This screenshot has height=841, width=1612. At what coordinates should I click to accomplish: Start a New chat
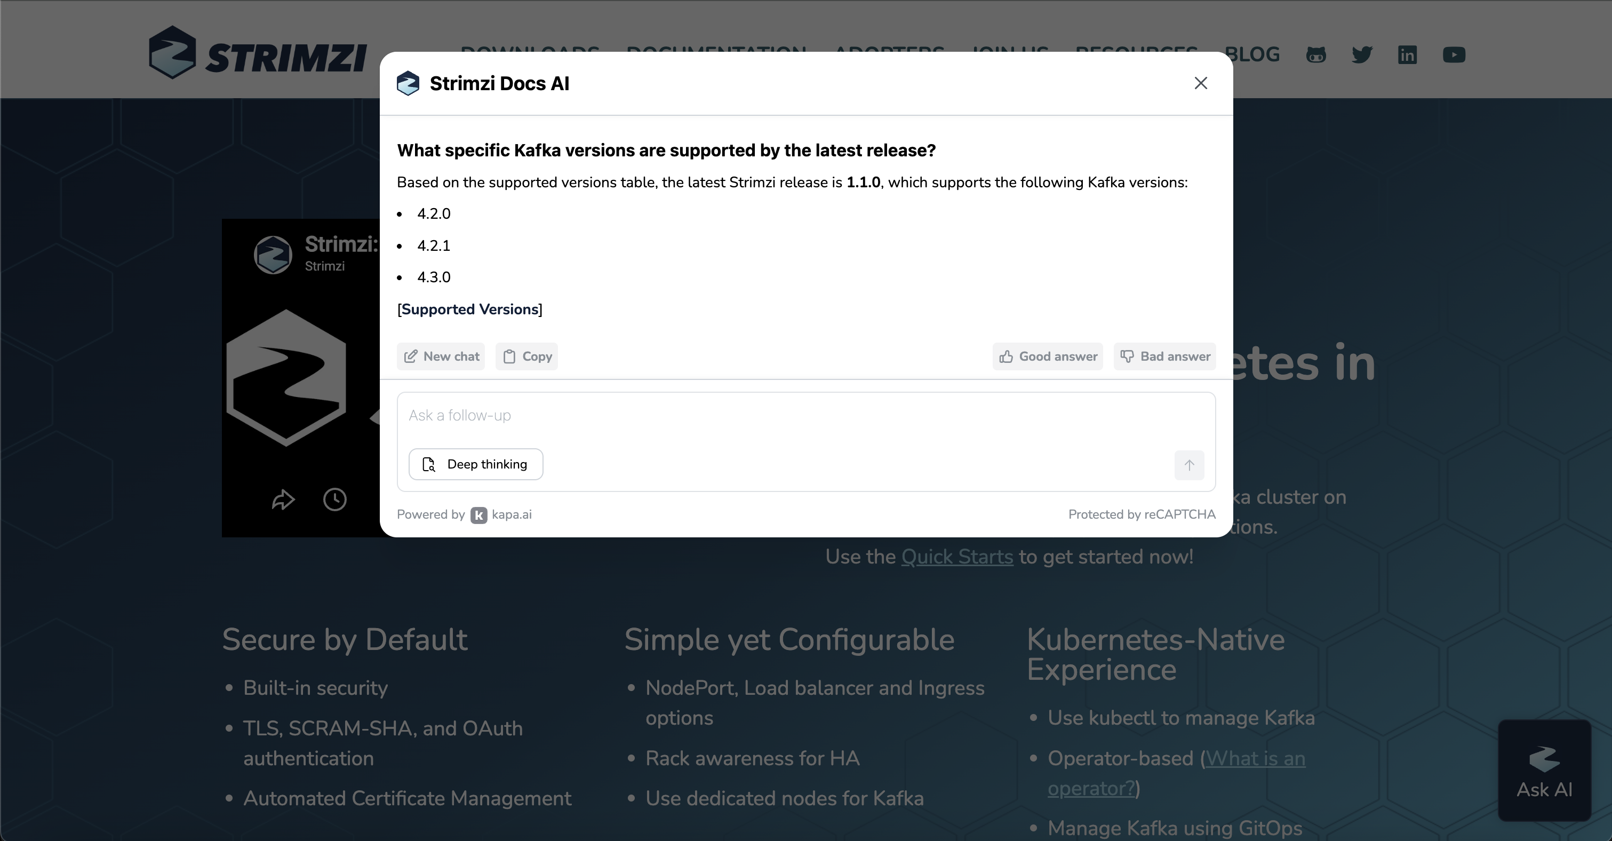pyautogui.click(x=441, y=356)
